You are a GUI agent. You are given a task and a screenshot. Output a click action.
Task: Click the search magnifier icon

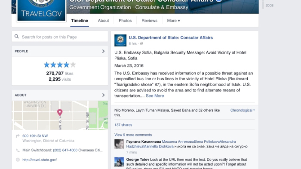17,36
